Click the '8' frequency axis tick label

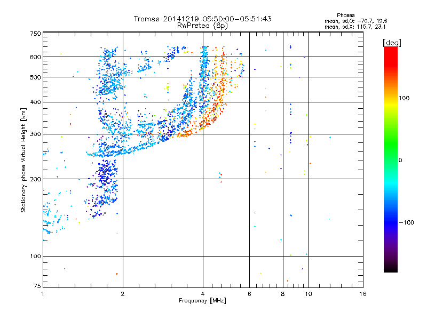pyautogui.click(x=283, y=294)
